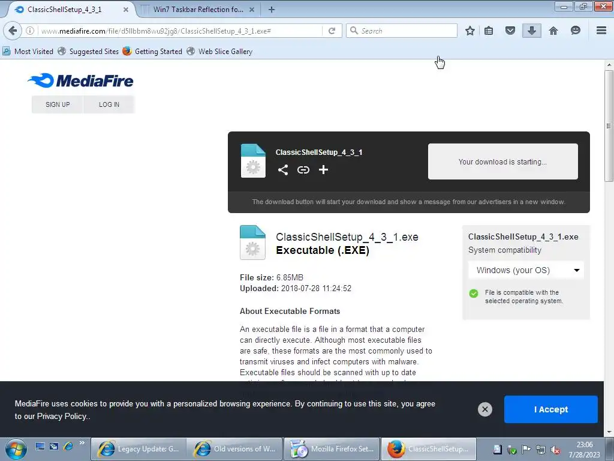Switch to Old versions of W... taskbar window
The height and width of the screenshot is (461, 614).
235,449
